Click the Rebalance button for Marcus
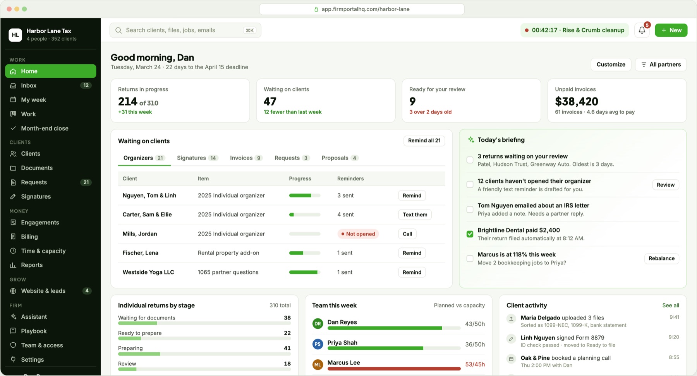The height and width of the screenshot is (376, 697). coord(661,259)
